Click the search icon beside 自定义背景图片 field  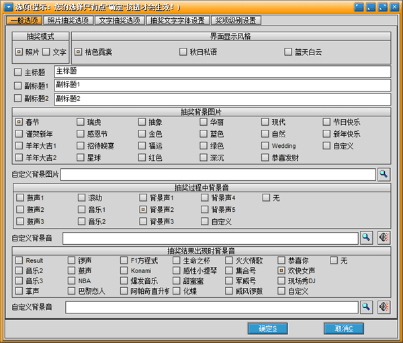pos(384,175)
